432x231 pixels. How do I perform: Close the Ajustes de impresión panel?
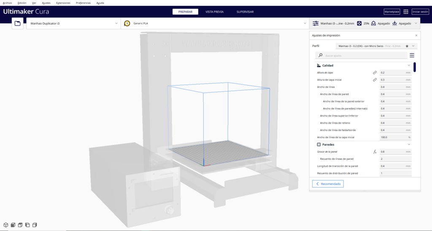(416, 35)
